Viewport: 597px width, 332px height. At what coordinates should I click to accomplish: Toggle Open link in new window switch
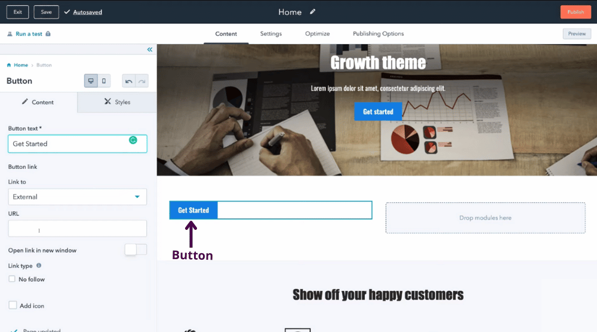click(136, 250)
